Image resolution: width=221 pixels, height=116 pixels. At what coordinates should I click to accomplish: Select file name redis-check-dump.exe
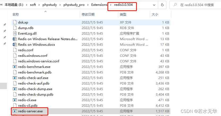pyautogui.click(x=35, y=89)
